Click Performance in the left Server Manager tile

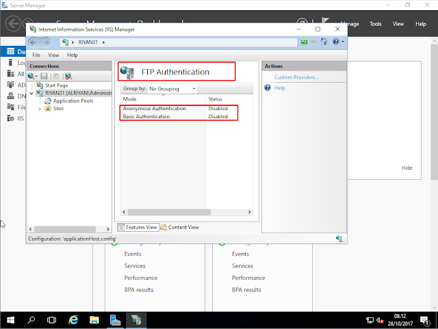pyautogui.click(x=141, y=278)
